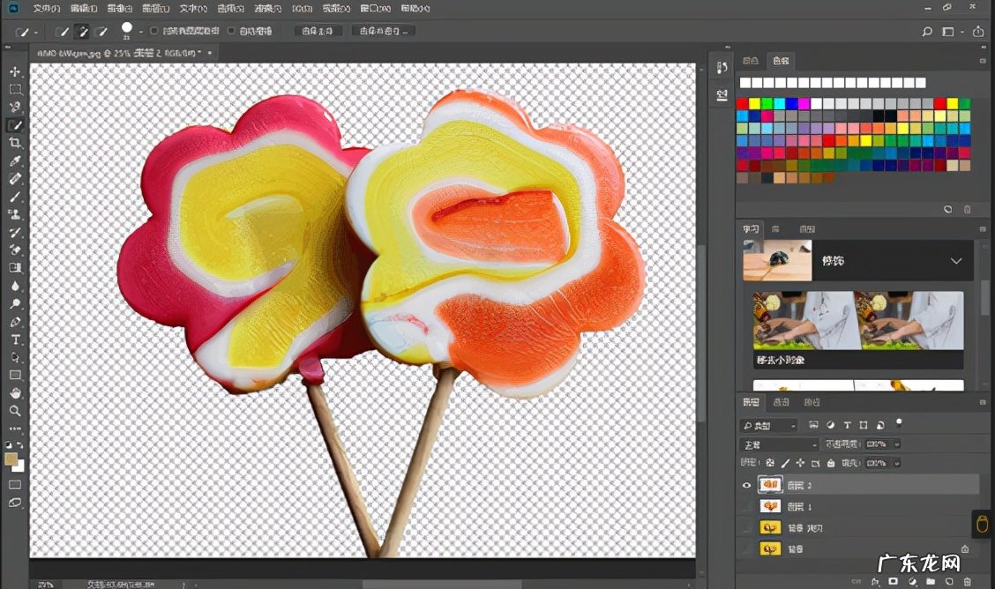The height and width of the screenshot is (589, 995).
Task: Tick the second checkbox in the options bar
Action: point(231,31)
